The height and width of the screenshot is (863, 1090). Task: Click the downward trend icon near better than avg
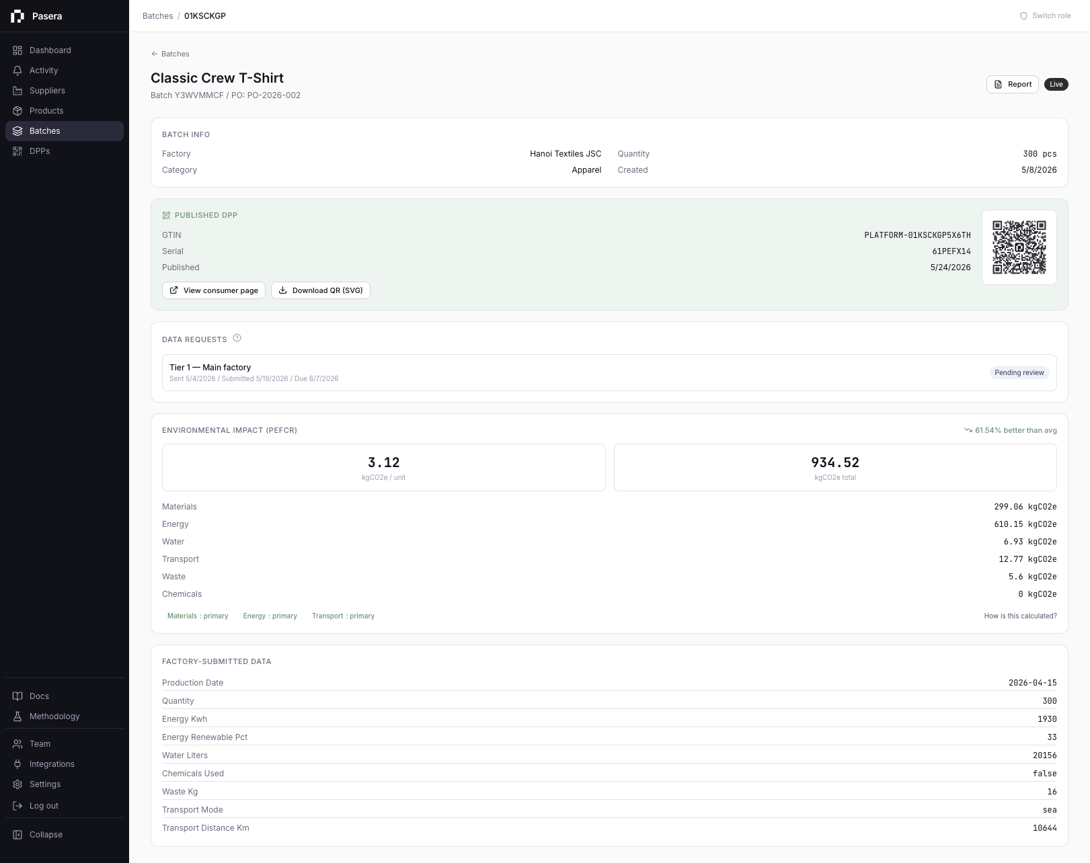click(968, 430)
